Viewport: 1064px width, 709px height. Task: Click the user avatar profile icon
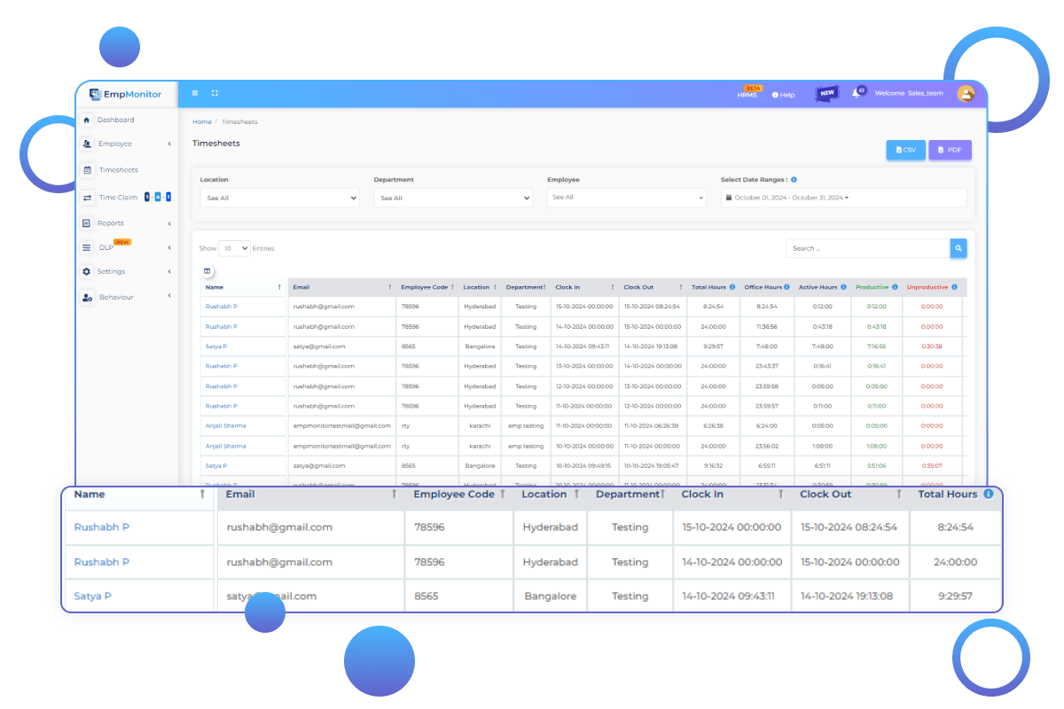click(x=966, y=93)
